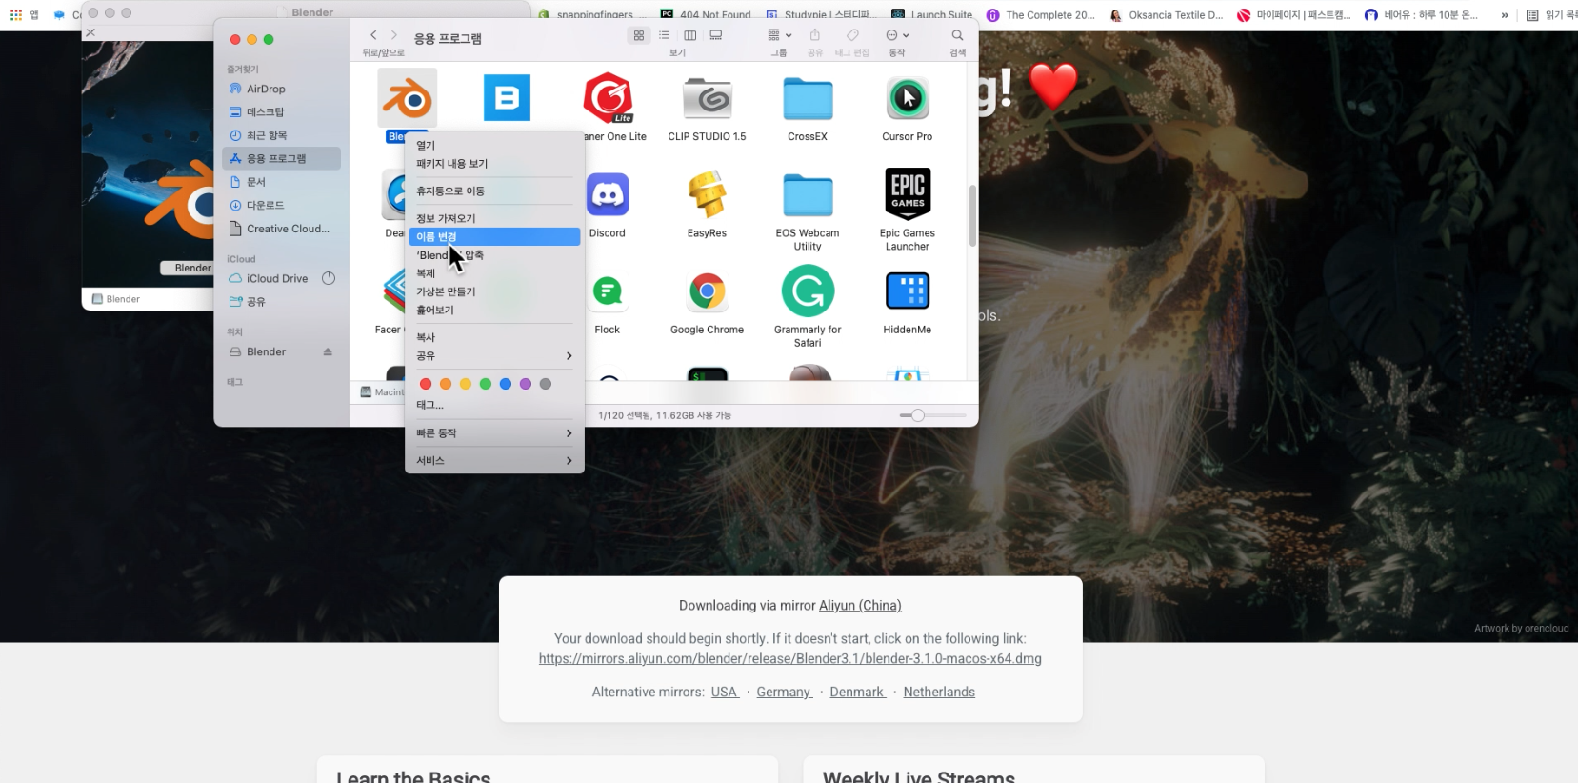Select CLIP STUDIO 1.5 folder icon
Screen dimensions: 1578x783
[x=707, y=98]
